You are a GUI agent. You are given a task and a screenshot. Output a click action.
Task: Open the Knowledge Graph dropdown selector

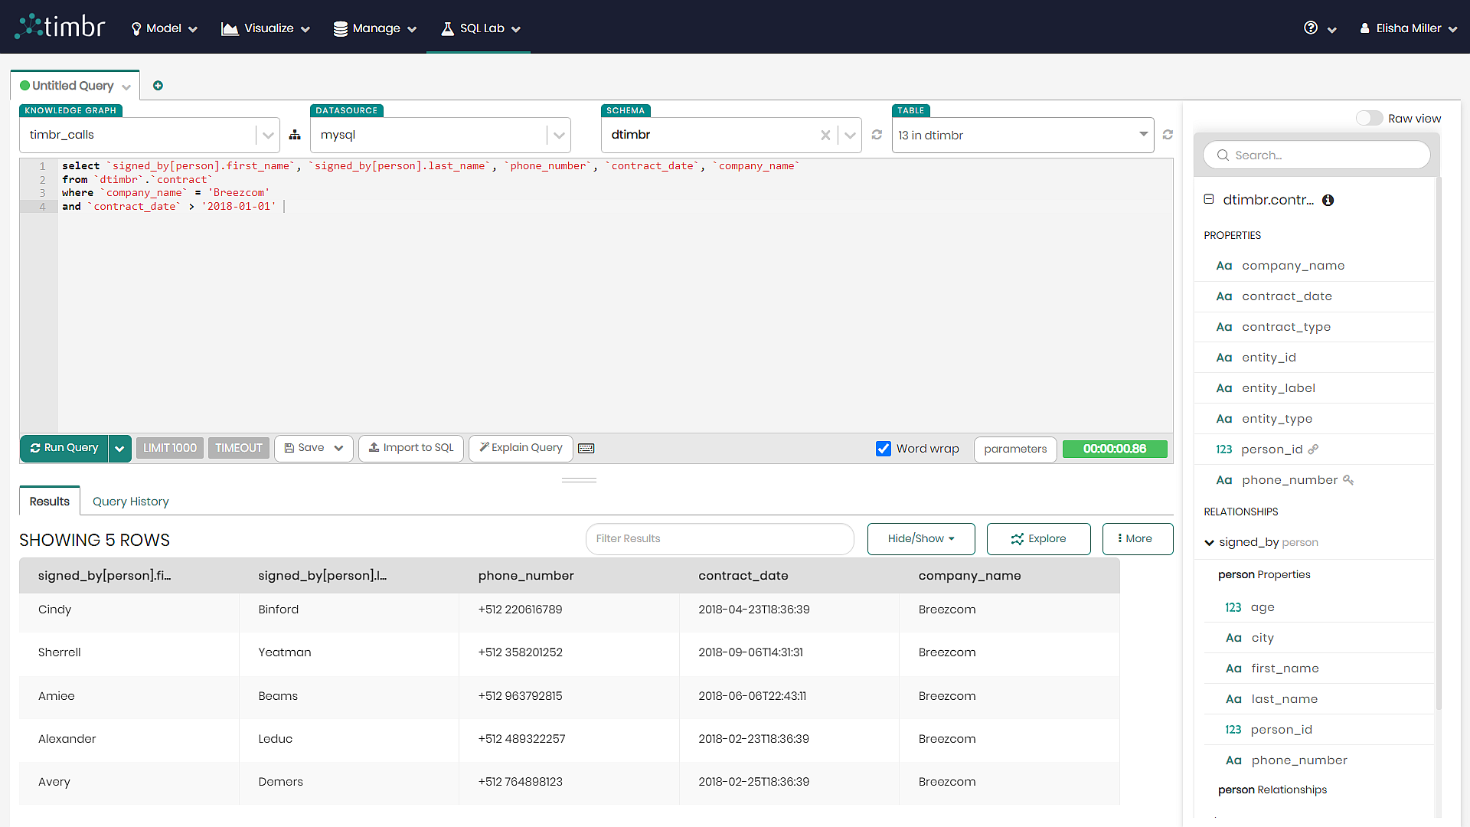click(267, 134)
